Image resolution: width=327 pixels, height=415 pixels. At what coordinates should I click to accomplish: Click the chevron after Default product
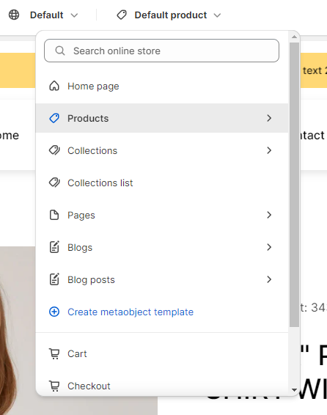pyautogui.click(x=217, y=15)
